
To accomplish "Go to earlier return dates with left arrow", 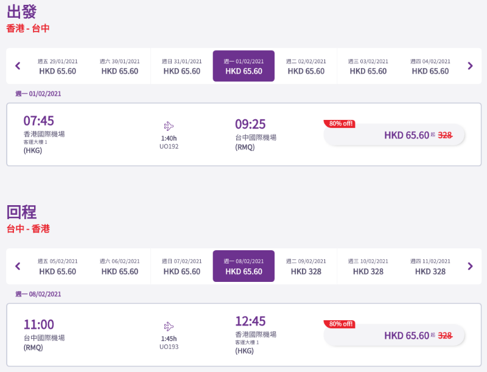I will click(x=18, y=266).
